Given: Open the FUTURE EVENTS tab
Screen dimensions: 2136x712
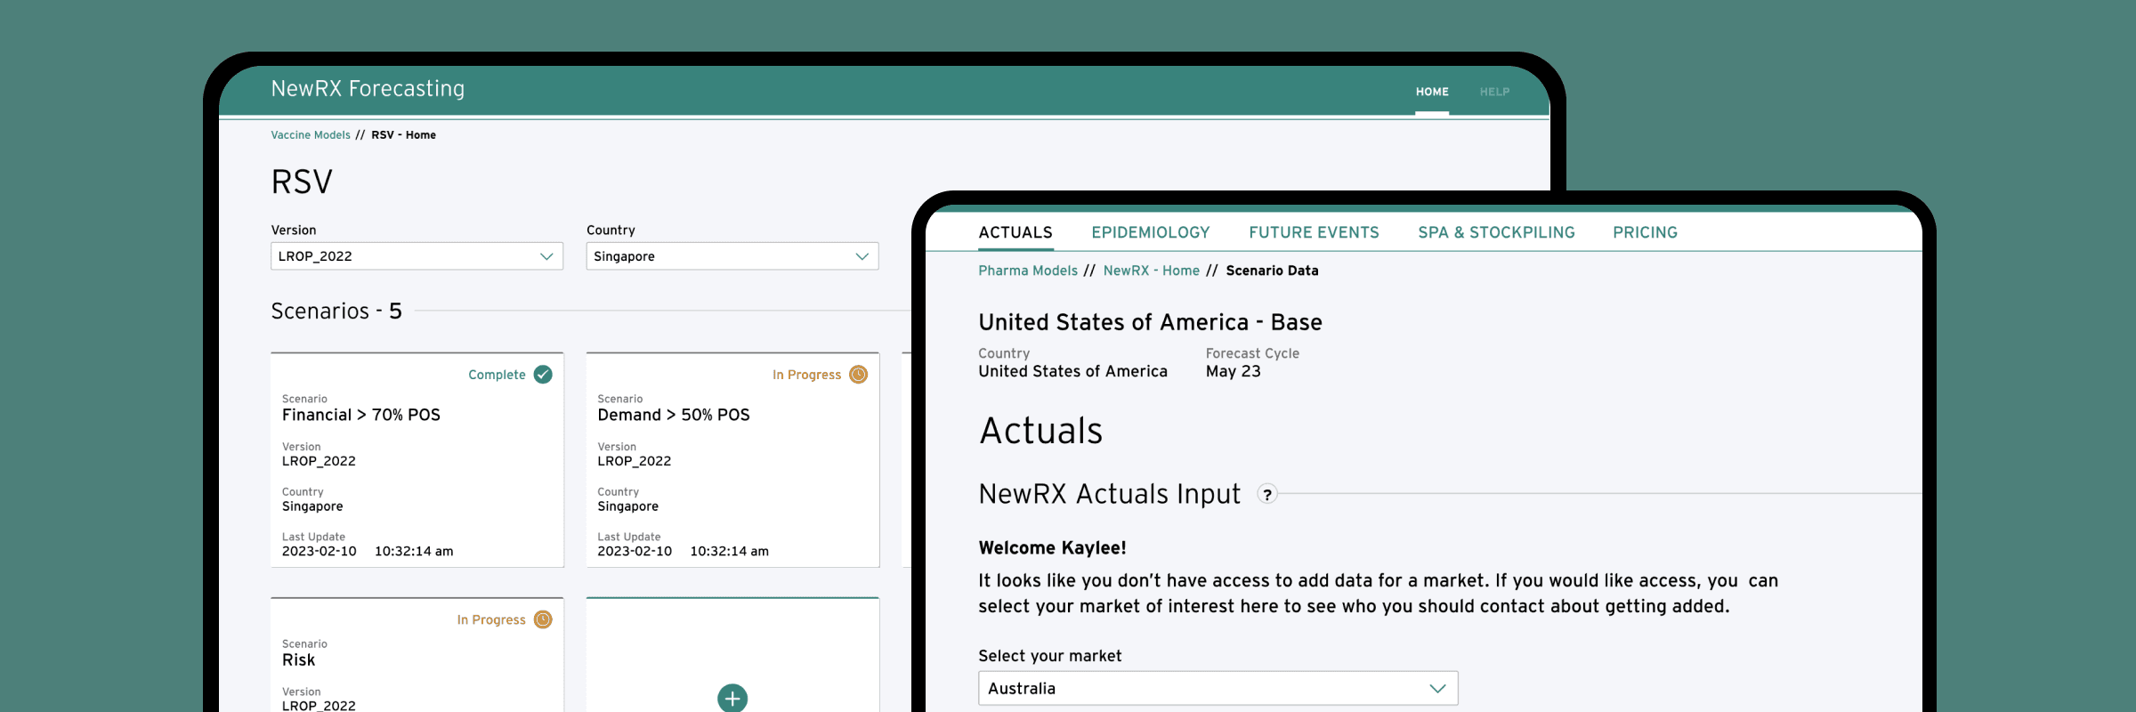Looking at the screenshot, I should click(x=1314, y=232).
